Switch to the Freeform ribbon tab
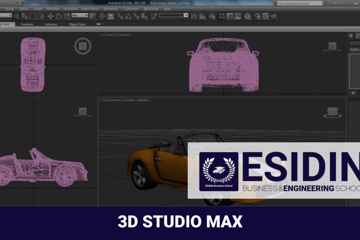Viewport: 360px width, 240px height. click(27, 24)
